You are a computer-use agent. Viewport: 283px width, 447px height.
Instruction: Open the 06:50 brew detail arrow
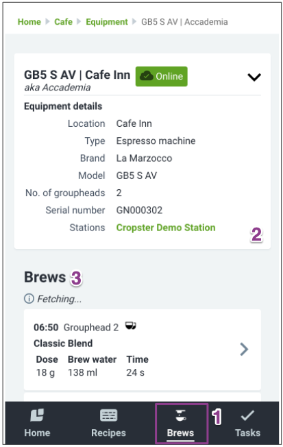[244, 349]
